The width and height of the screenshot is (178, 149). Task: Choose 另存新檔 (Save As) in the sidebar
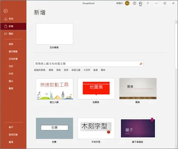13,59
